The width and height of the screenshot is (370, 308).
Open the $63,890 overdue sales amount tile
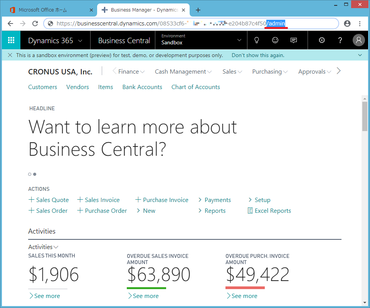click(158, 274)
